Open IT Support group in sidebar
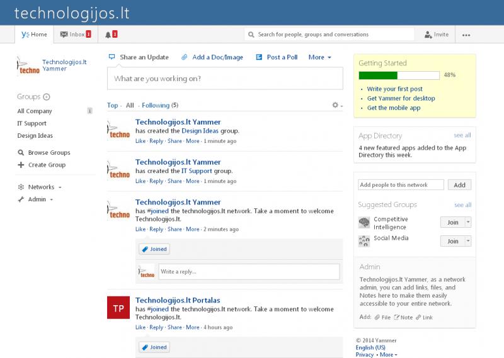This screenshot has height=358, width=504. 32,123
